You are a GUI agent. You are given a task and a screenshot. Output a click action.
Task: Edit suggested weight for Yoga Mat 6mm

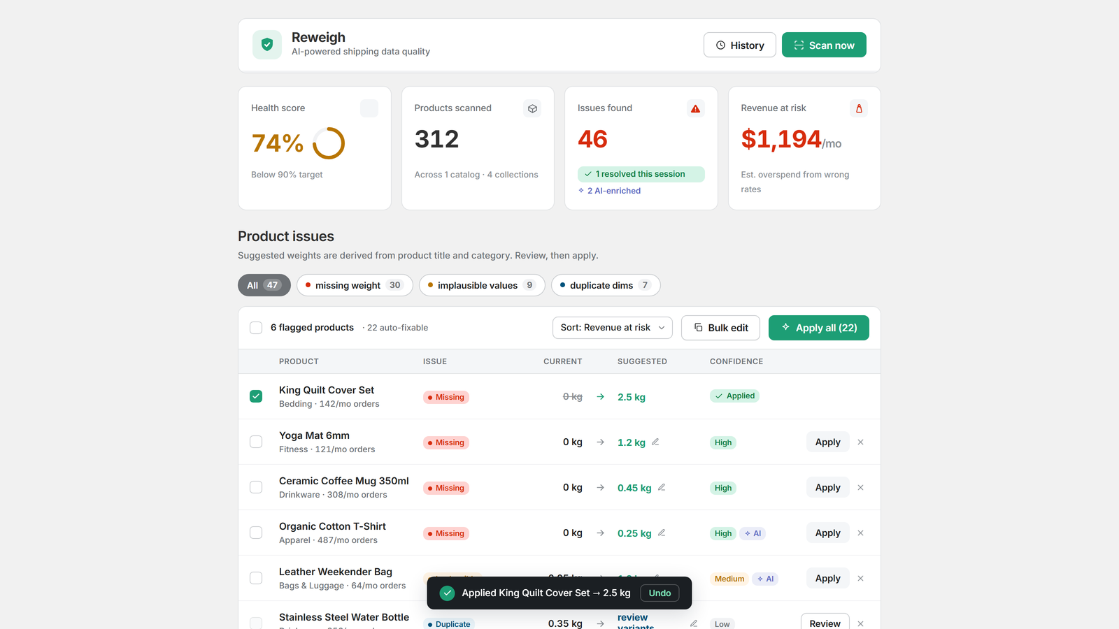(655, 442)
